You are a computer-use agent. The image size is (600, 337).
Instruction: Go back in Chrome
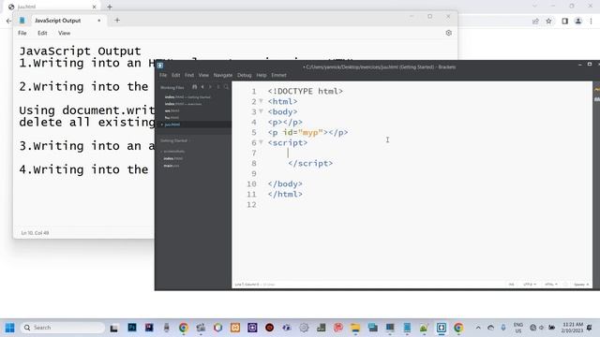point(8,21)
